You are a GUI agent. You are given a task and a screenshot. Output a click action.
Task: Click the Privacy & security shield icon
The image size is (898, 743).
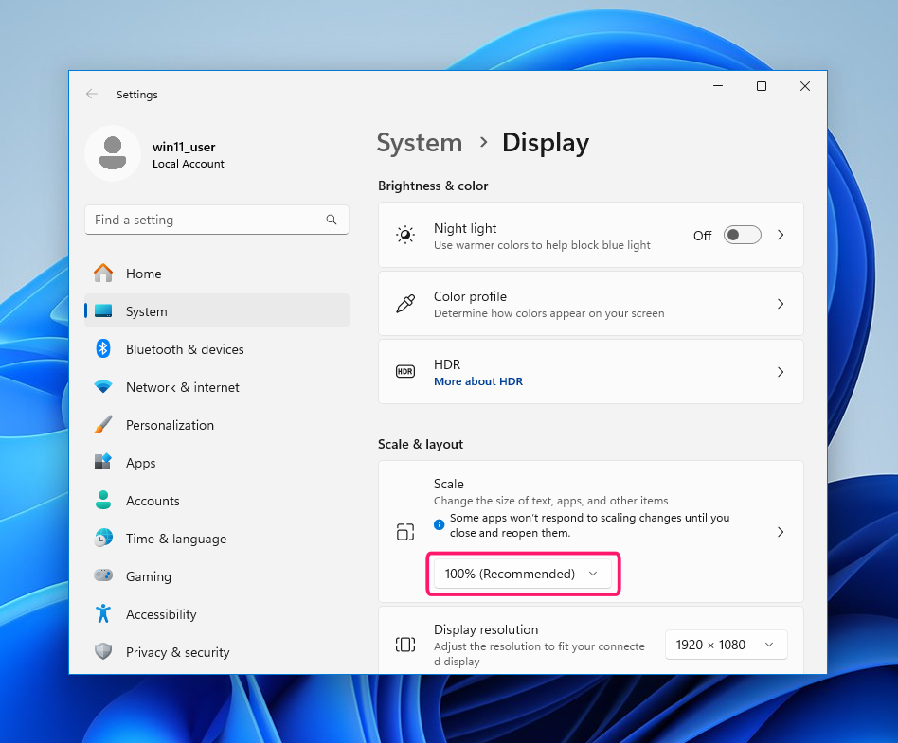point(103,651)
